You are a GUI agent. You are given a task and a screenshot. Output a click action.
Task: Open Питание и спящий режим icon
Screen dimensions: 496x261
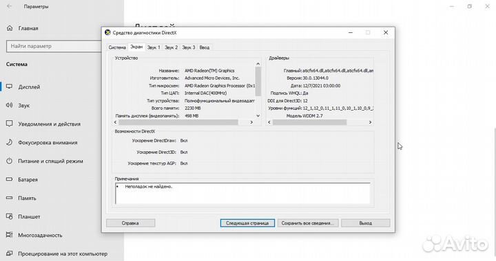(10, 161)
